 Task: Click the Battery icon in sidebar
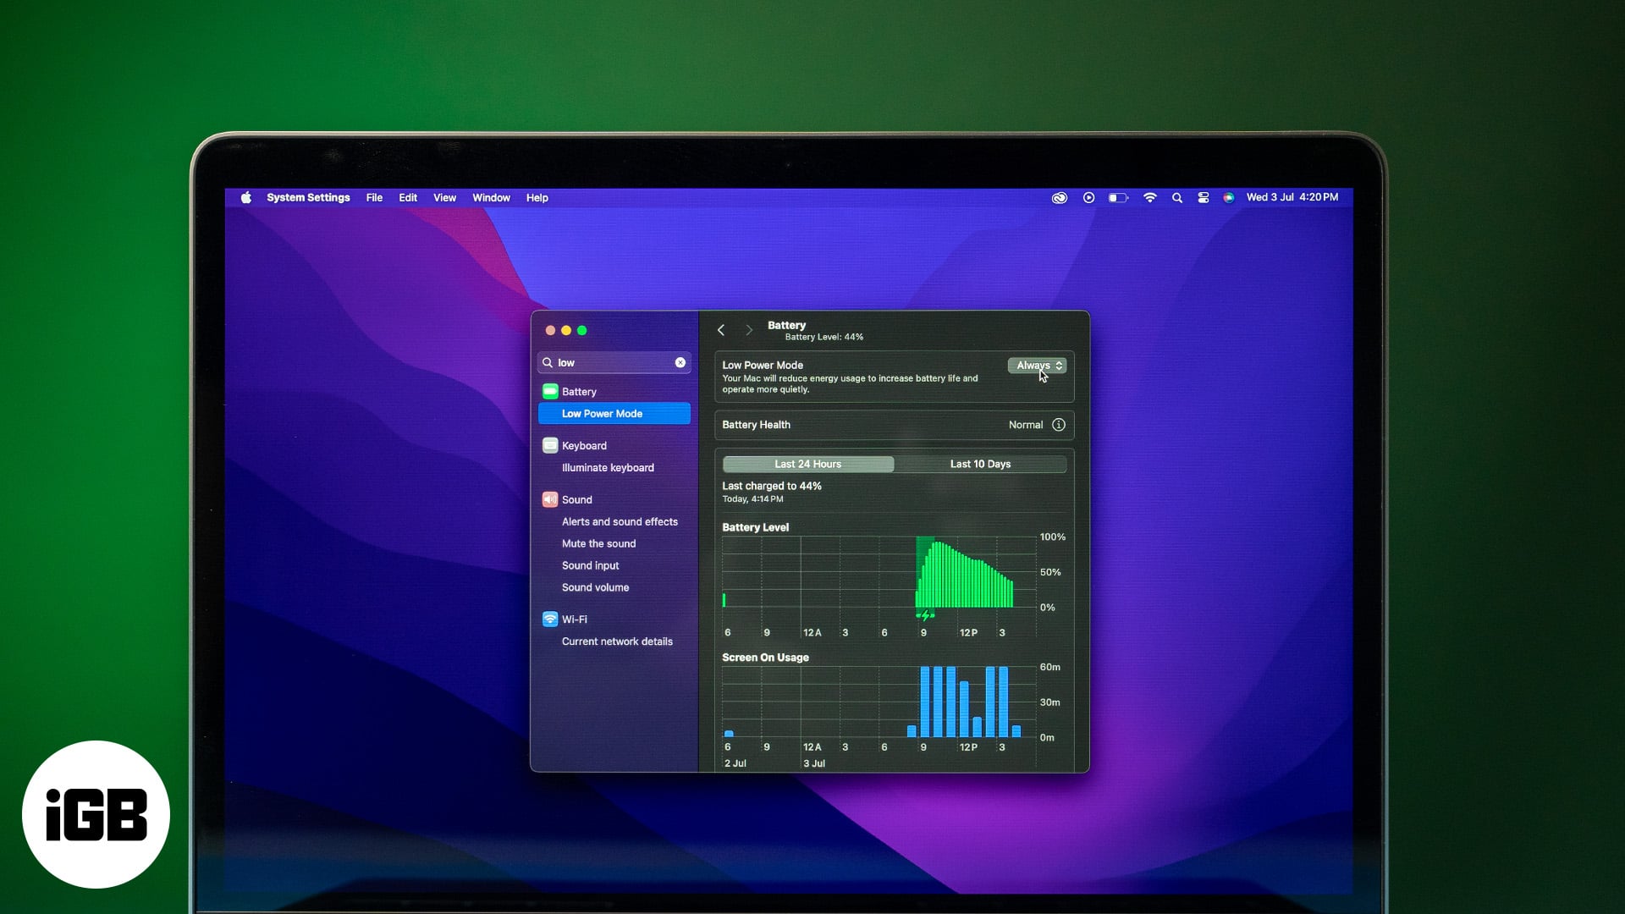point(549,391)
